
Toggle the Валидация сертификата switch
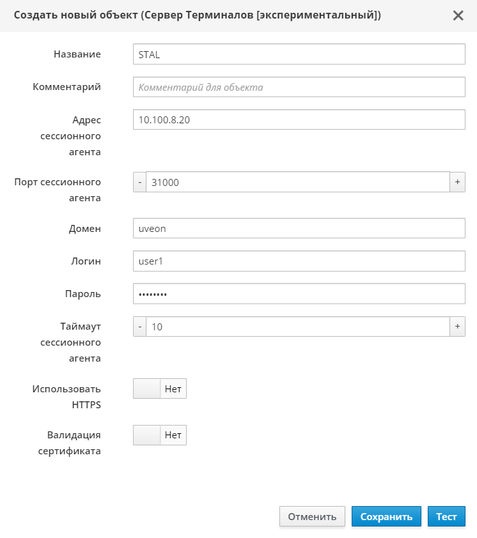[x=160, y=435]
